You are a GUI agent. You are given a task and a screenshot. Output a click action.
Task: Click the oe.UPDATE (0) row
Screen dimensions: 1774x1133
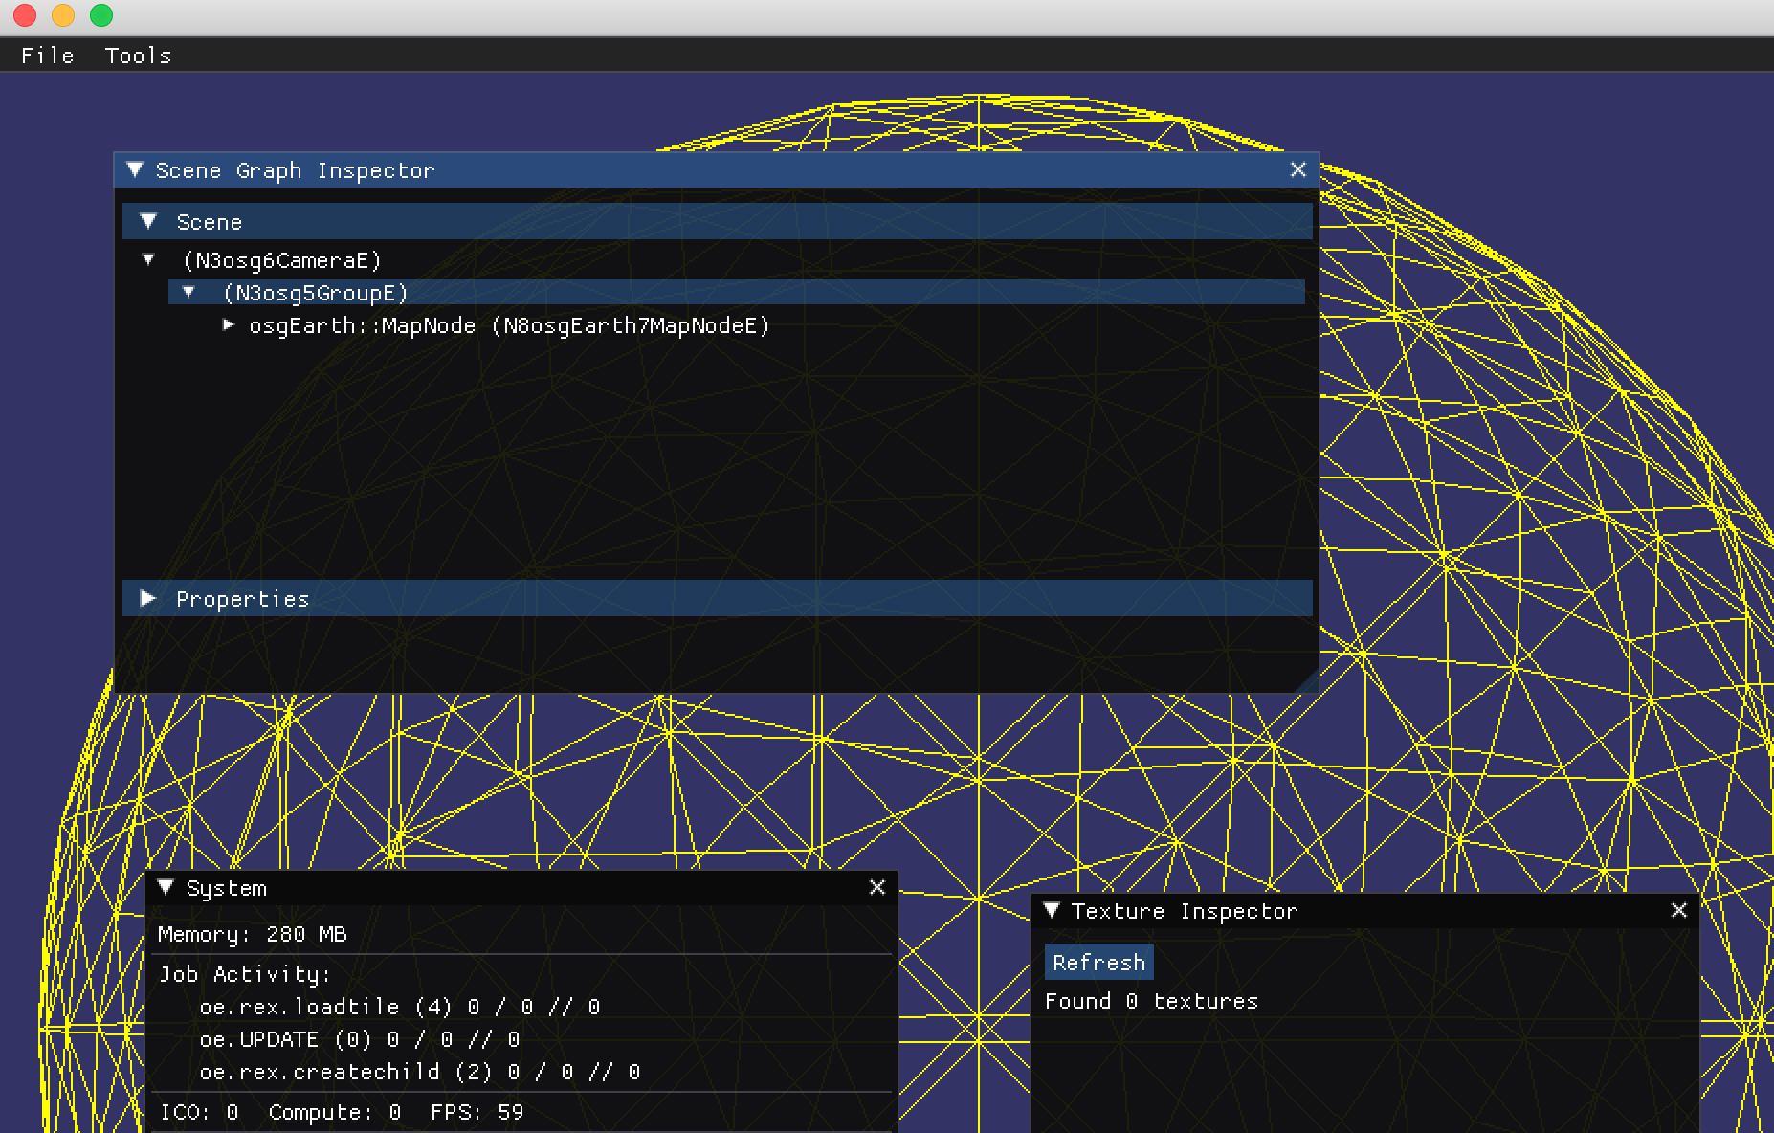[360, 1039]
